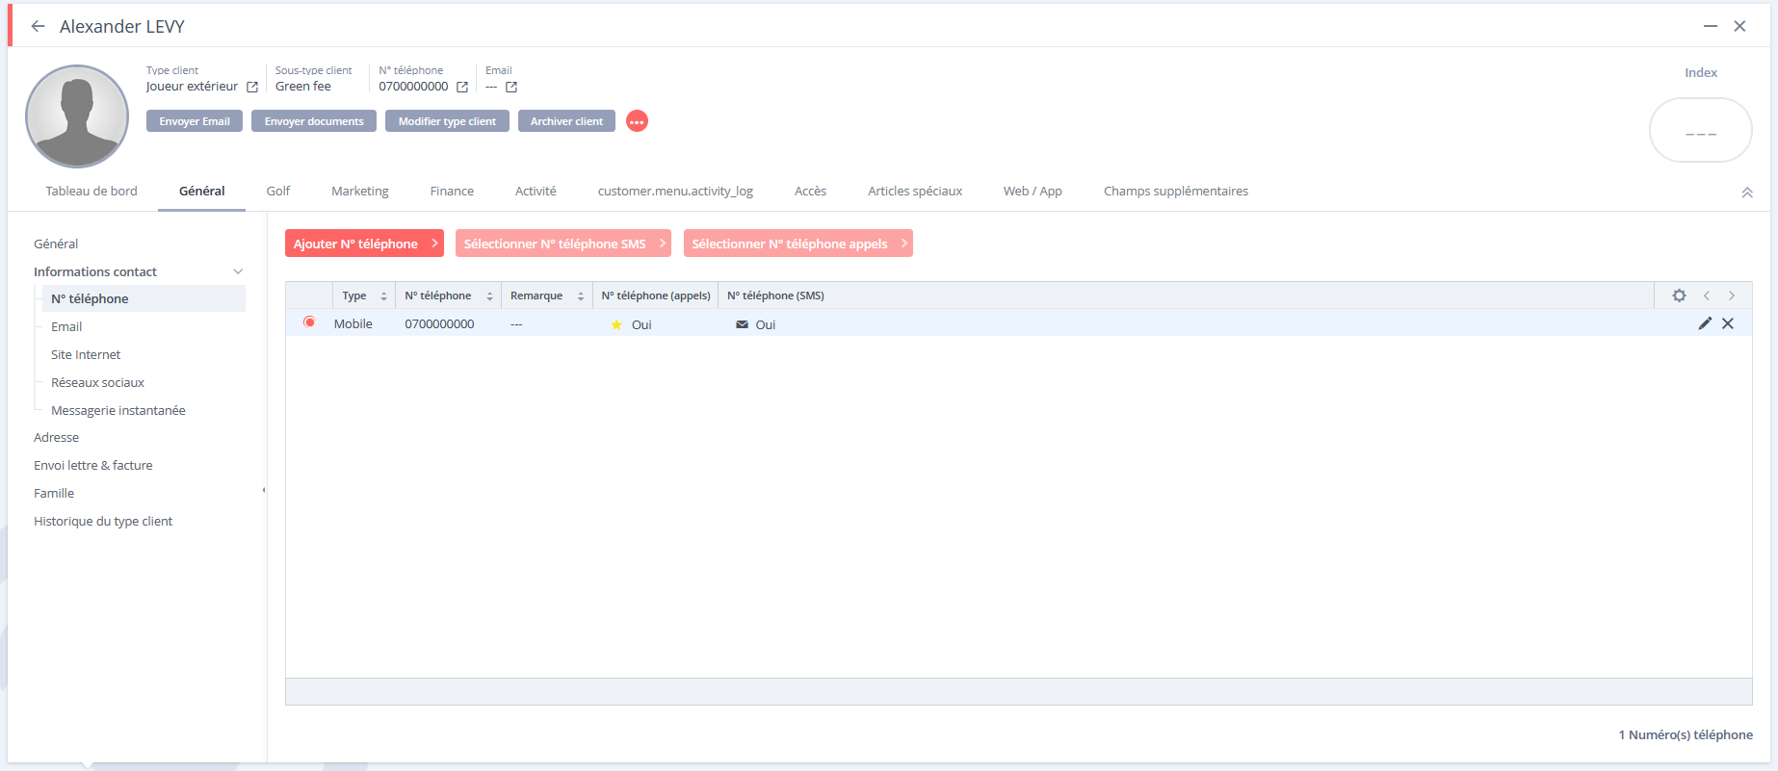Click Sélectionner N° téléphone appels button
This screenshot has height=771, width=1778.
(x=798, y=244)
